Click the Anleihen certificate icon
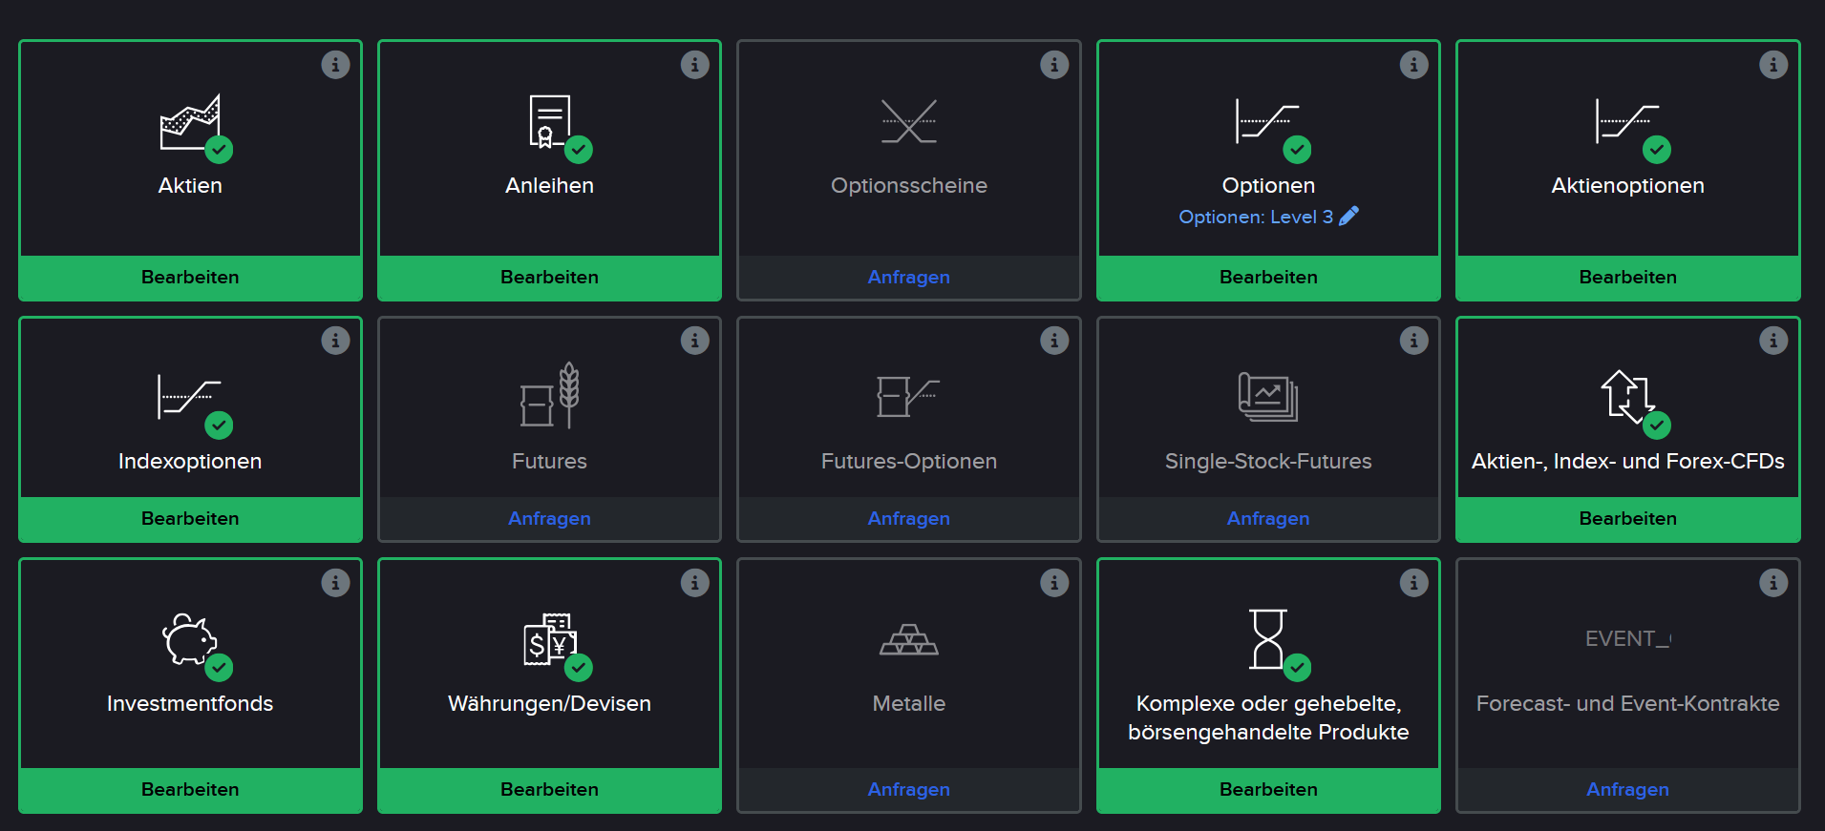The height and width of the screenshot is (831, 1825). click(550, 121)
